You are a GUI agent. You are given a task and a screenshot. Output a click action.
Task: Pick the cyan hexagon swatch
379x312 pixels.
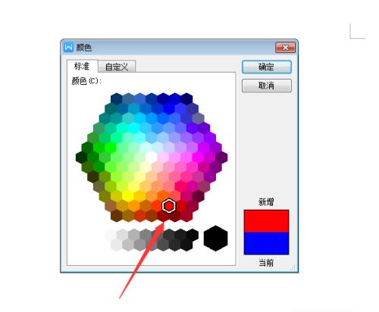133,128
